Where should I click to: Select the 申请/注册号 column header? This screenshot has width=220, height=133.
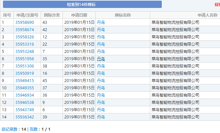tap(27, 15)
